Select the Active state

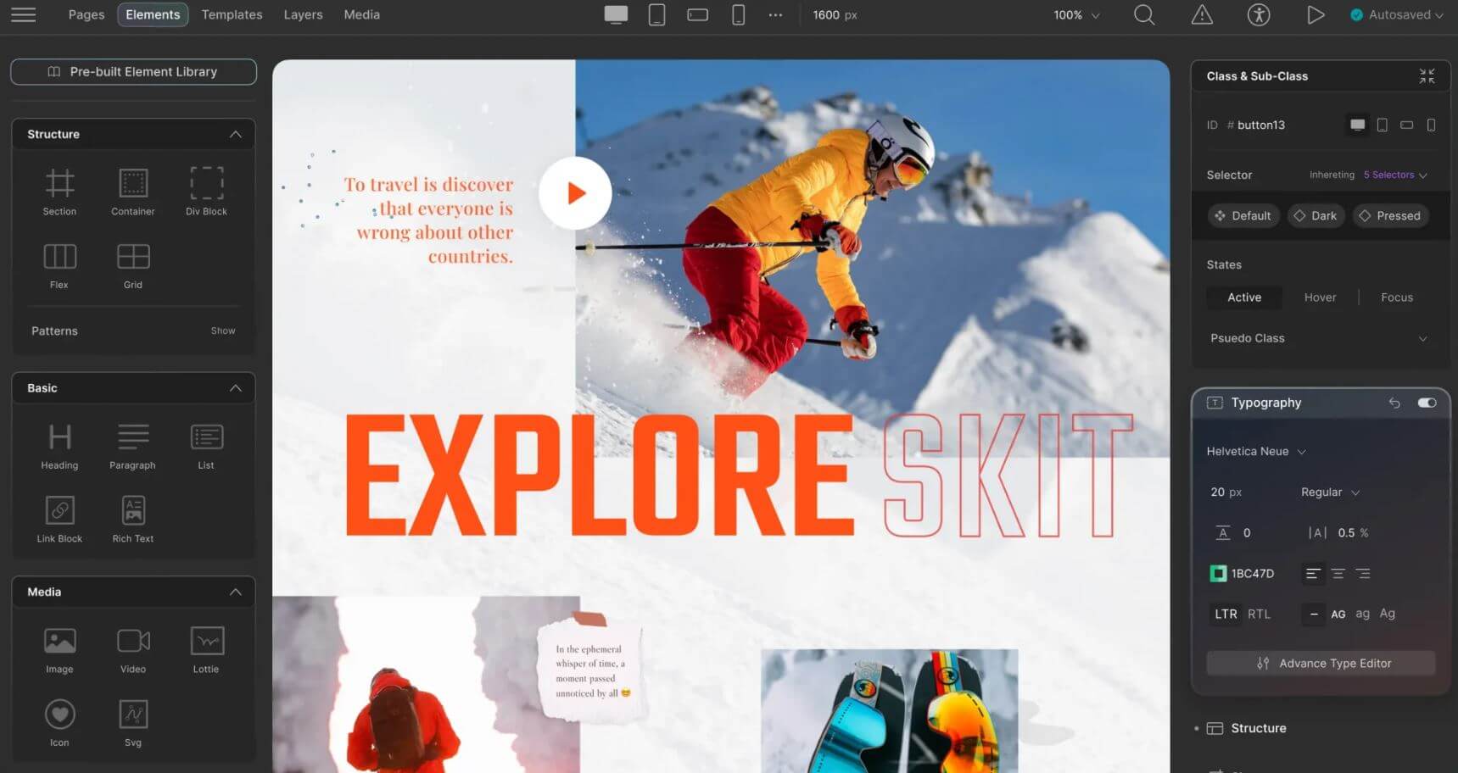point(1244,298)
